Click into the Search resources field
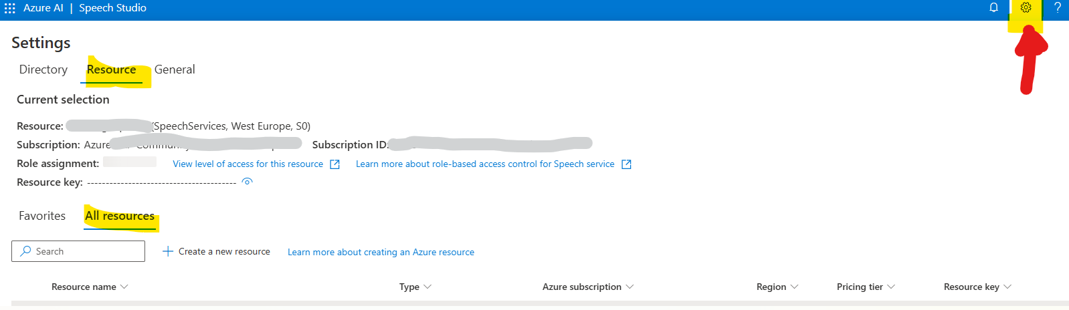This screenshot has width=1069, height=310. coord(78,251)
